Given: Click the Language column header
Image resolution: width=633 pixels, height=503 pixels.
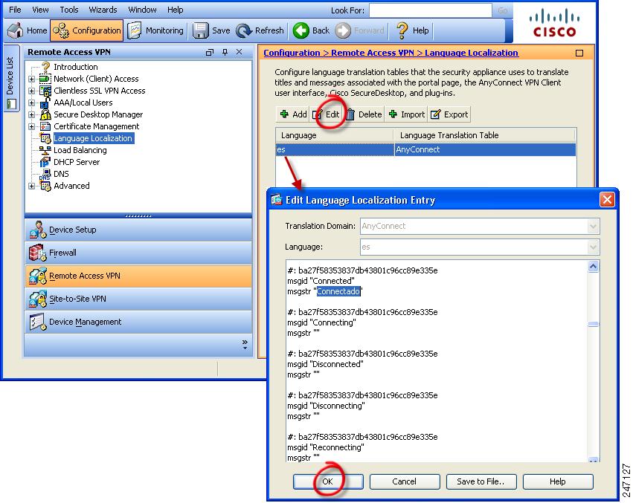Looking at the screenshot, I should tap(334, 135).
